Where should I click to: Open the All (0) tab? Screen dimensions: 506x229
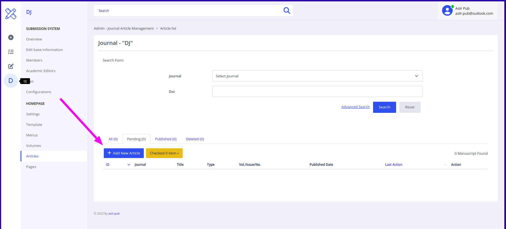113,139
